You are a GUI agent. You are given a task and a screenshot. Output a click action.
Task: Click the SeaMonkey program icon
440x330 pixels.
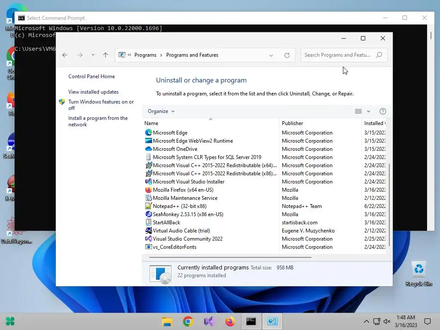(x=148, y=214)
